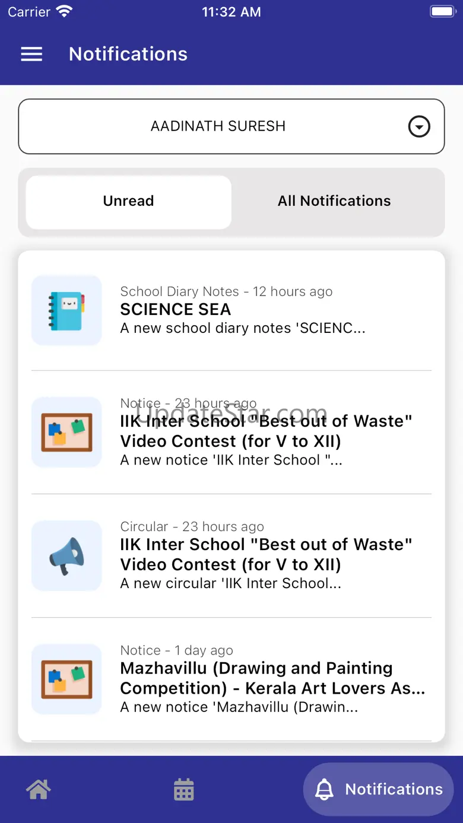Image resolution: width=463 pixels, height=823 pixels.
Task: Open the calendar icon in bottom bar
Action: click(183, 789)
